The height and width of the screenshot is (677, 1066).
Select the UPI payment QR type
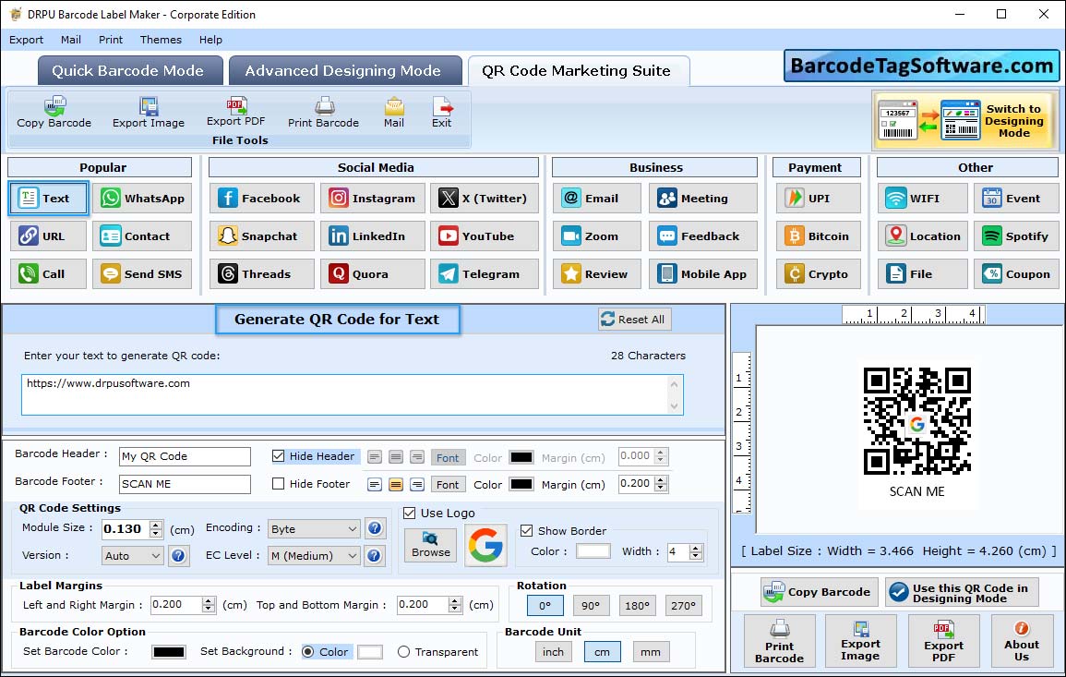click(x=818, y=198)
